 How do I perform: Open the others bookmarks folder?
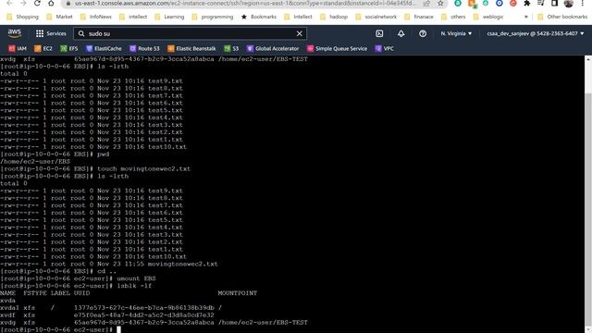[453, 17]
